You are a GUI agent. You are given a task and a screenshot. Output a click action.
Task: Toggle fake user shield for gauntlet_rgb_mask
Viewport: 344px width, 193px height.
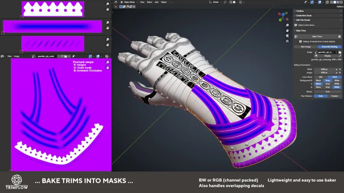pyautogui.click(x=59, y=56)
